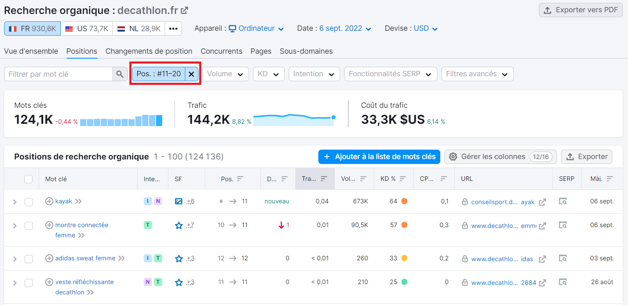The height and width of the screenshot is (305, 628).
Task: Expand the adidas sweat femme row
Action: [x=15, y=259]
